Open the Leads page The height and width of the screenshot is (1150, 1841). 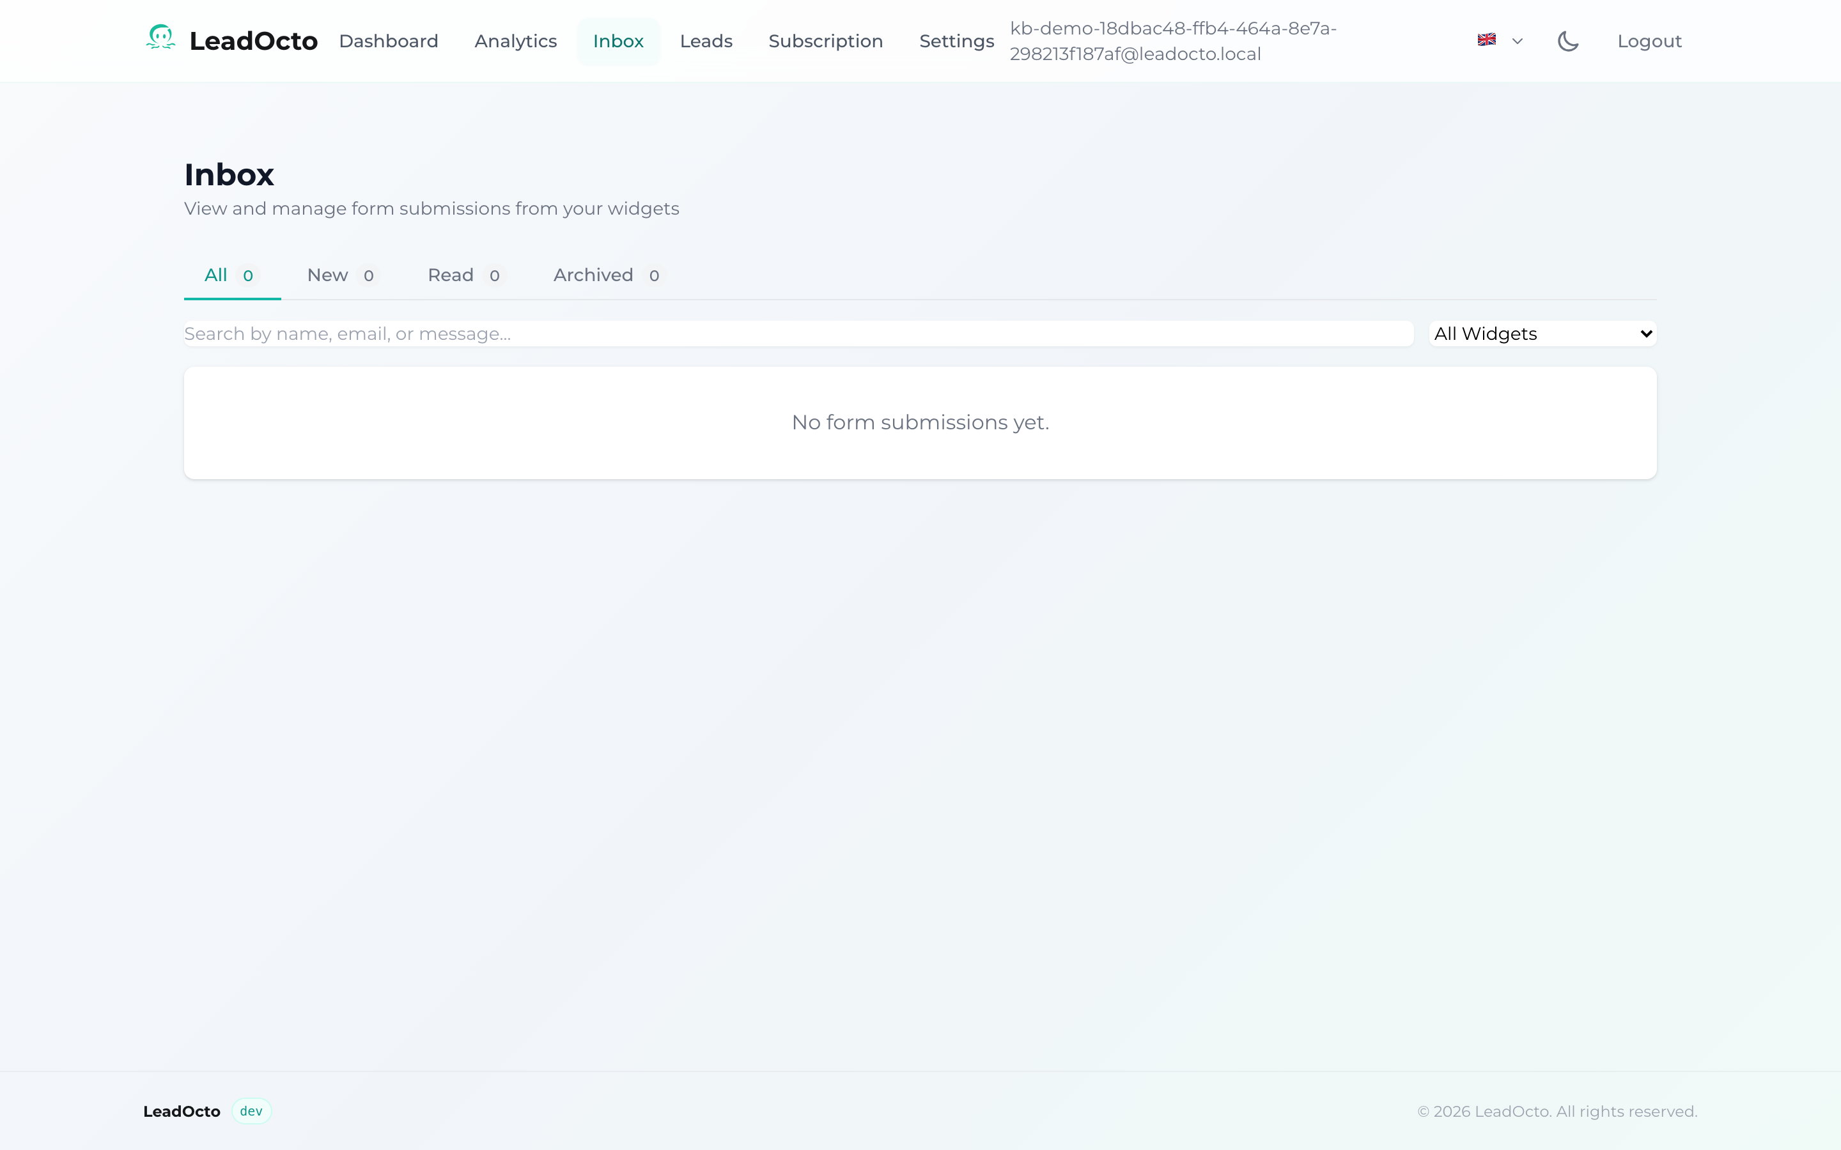(706, 41)
